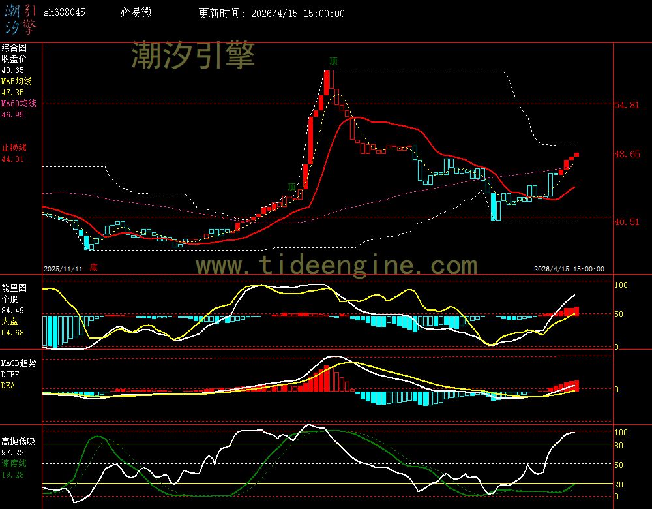Viewport: 652px width, 509px height.
Task: Click the 能量图 panel title
Action: tap(14, 287)
